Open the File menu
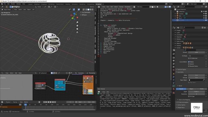The width and height of the screenshot is (208, 117). [5, 4]
